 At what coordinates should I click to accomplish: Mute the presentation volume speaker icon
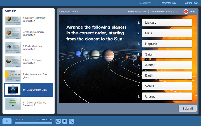(x=65, y=121)
